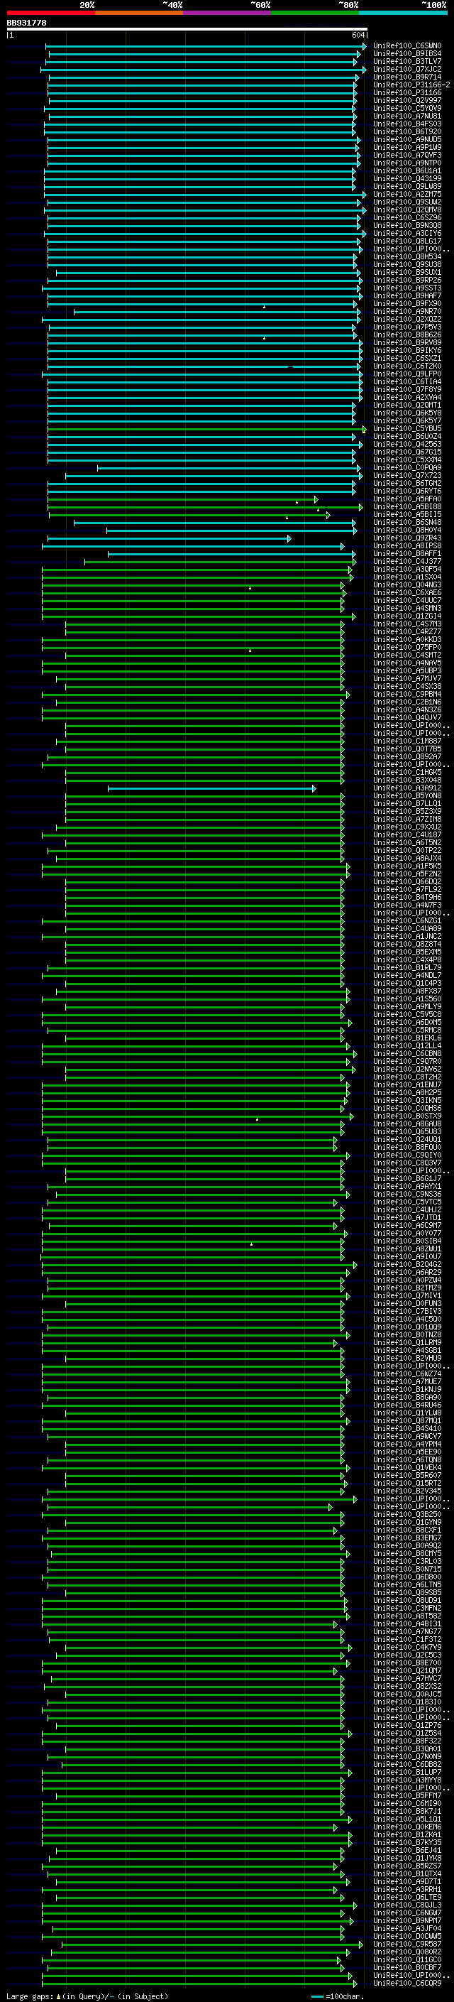Viewport: 454px width, 2002px height.
Task: Click the UniRef100_A5AFA0 label
Action: click(x=407, y=499)
